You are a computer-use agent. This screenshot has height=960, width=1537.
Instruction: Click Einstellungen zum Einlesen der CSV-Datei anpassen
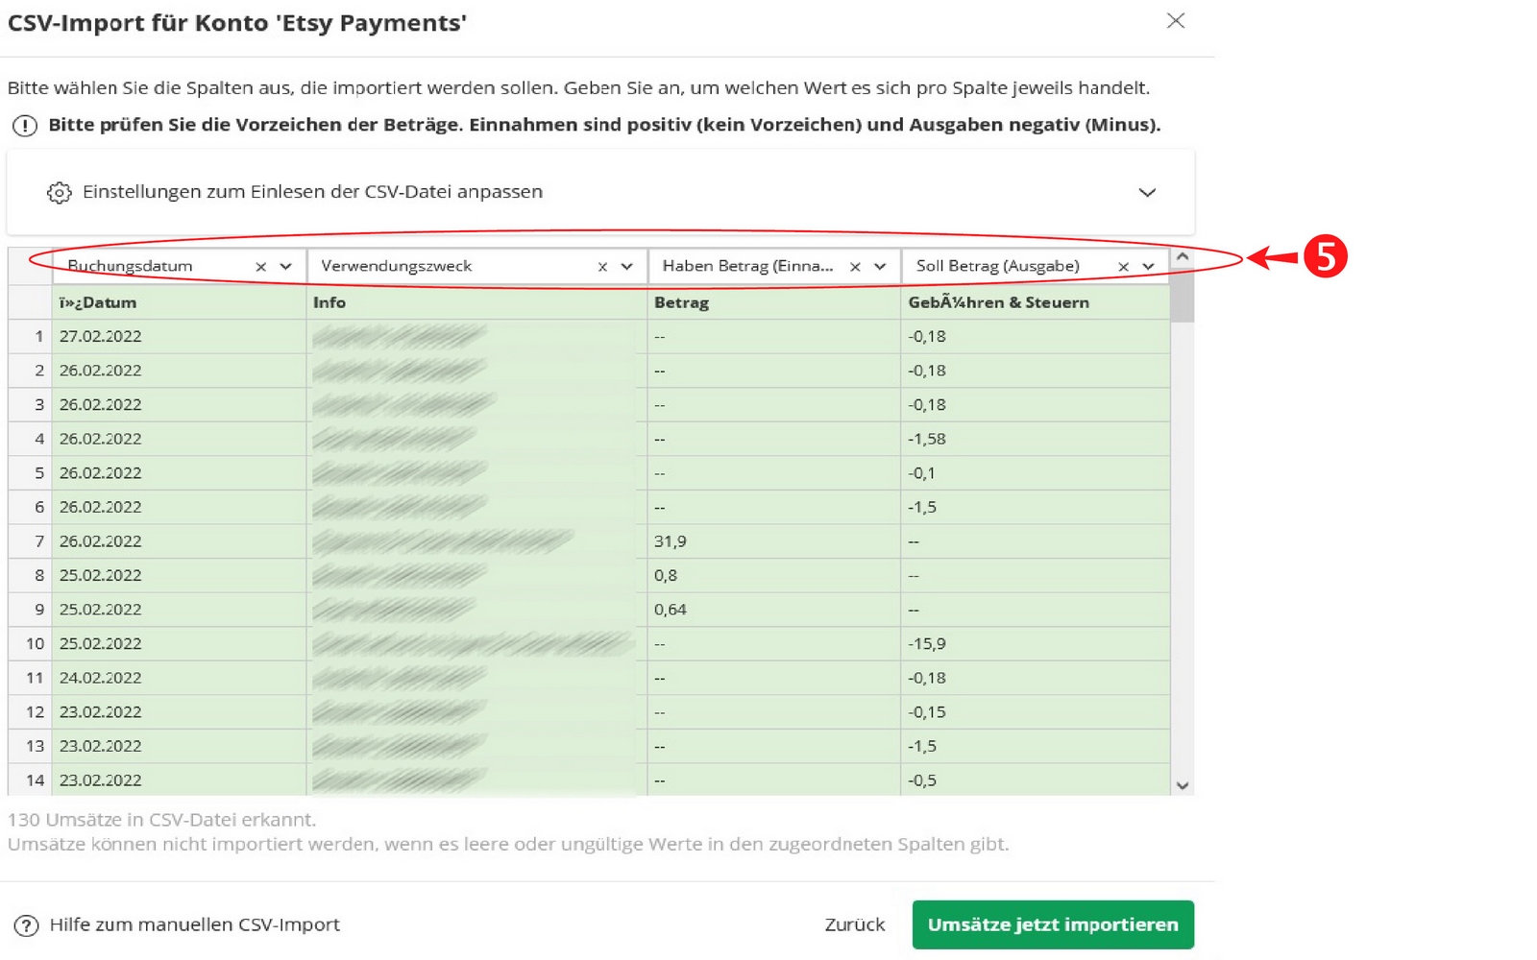[312, 192]
